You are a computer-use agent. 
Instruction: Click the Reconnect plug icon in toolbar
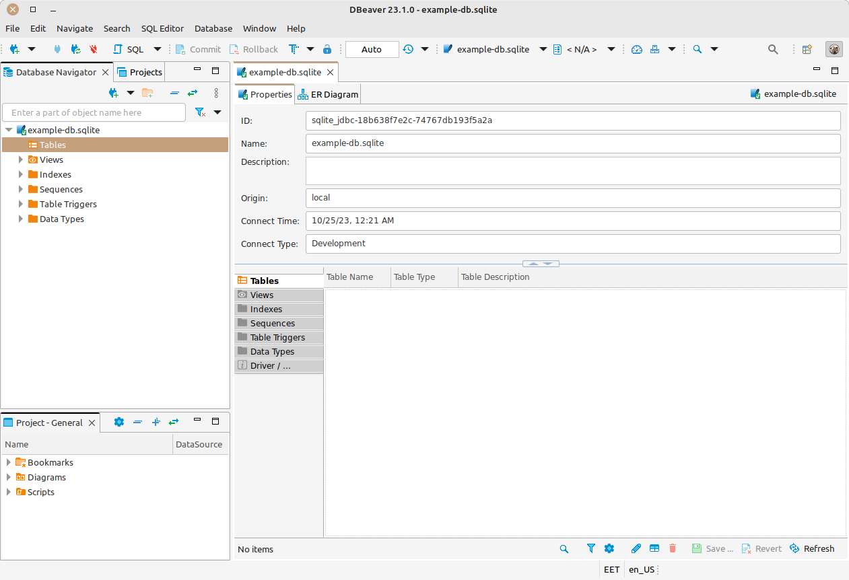pyautogui.click(x=75, y=49)
